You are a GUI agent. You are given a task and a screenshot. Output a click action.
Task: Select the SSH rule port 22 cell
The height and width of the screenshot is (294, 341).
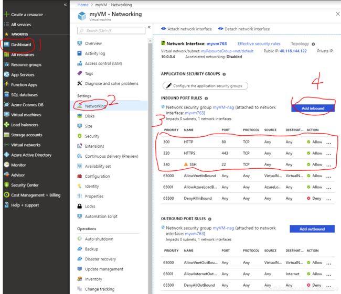[x=223, y=164]
